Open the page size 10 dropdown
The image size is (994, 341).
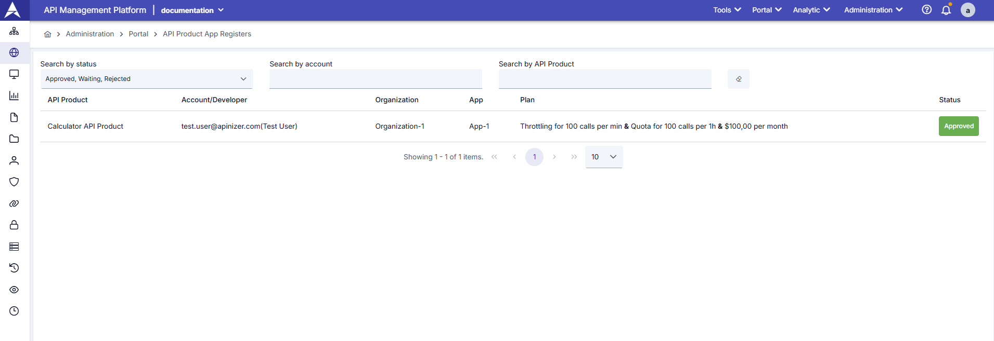603,157
